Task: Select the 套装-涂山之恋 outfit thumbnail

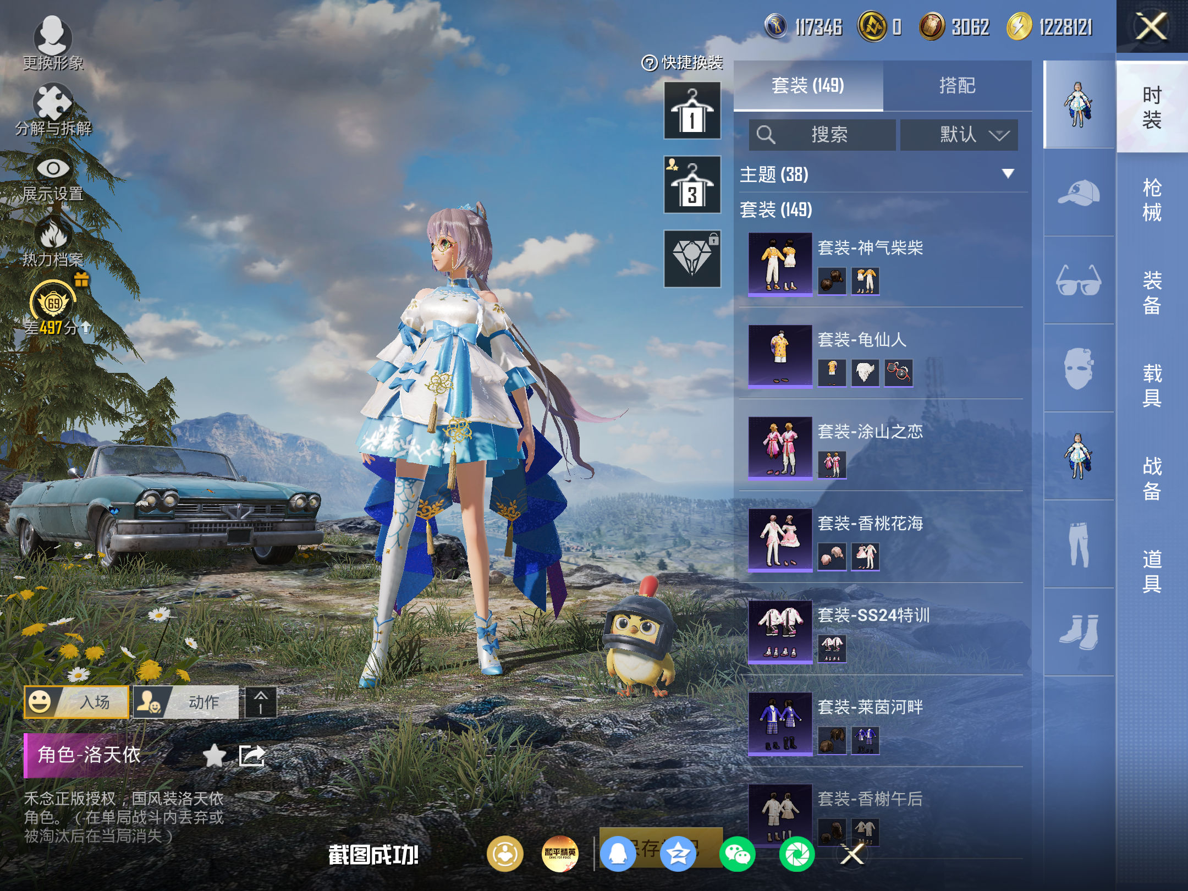Action: [x=780, y=448]
